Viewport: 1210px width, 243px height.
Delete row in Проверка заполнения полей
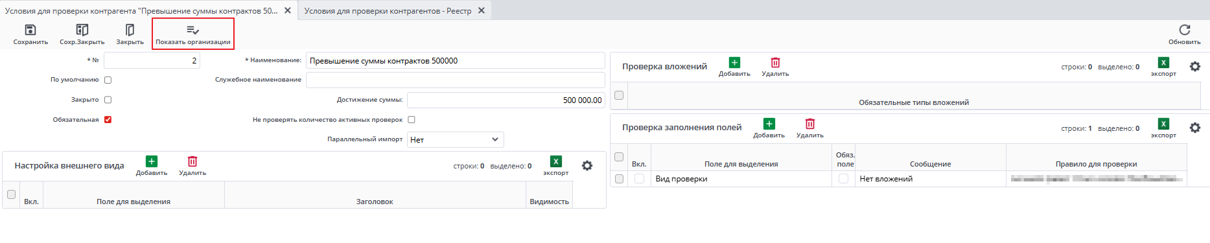tap(809, 124)
